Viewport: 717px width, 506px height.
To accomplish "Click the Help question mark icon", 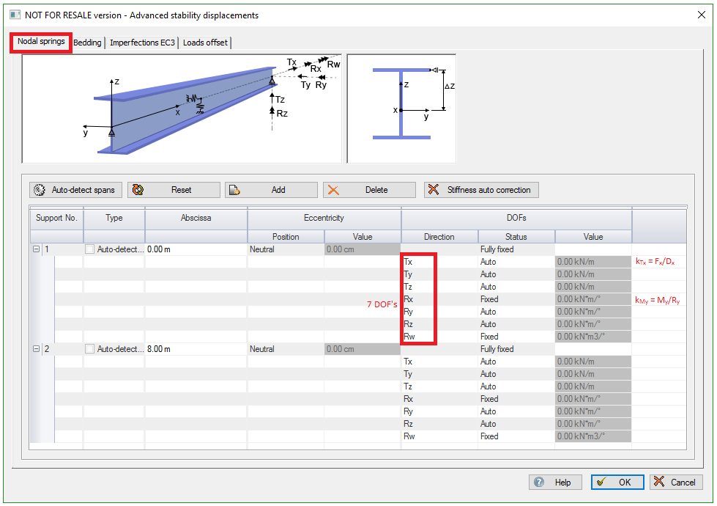I will (539, 483).
